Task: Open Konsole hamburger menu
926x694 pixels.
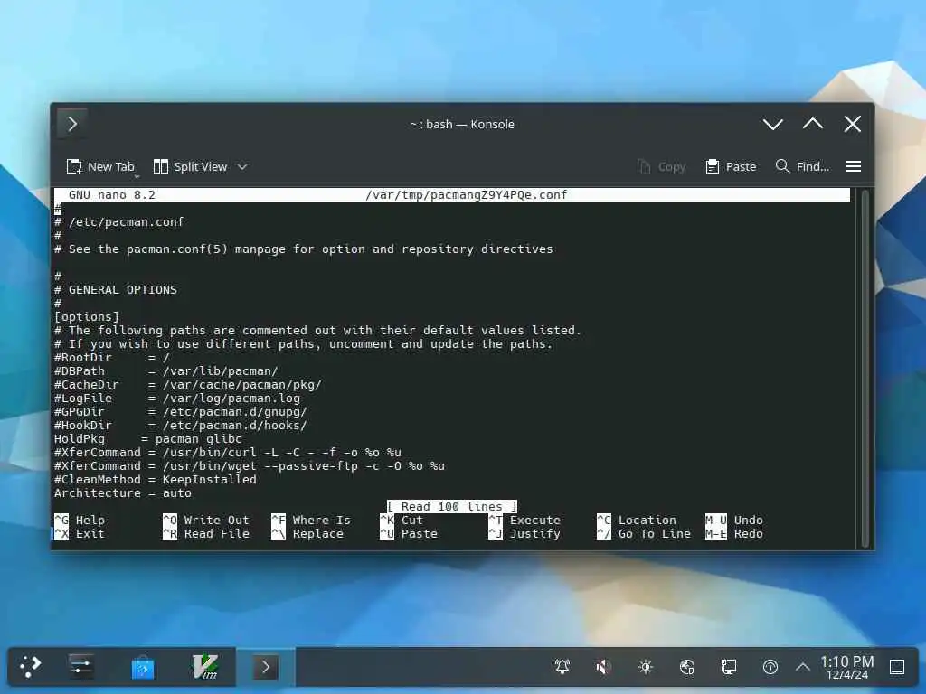Action: point(854,167)
